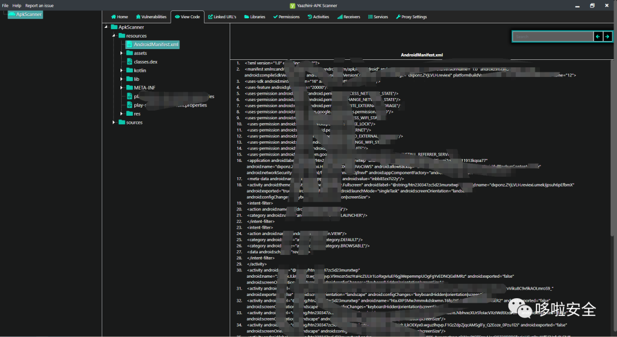
Task: Click the history icon on Activities tab
Action: point(310,17)
